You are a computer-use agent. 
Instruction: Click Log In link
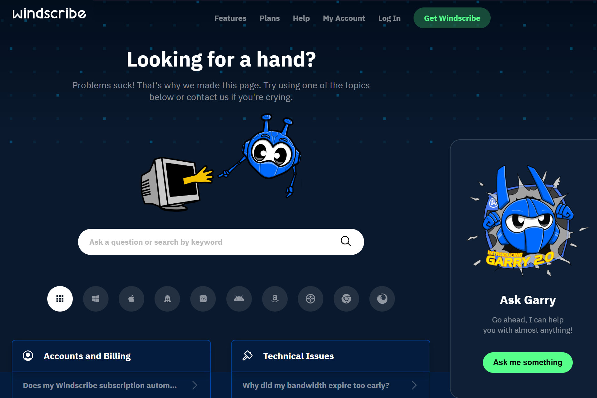pos(389,18)
